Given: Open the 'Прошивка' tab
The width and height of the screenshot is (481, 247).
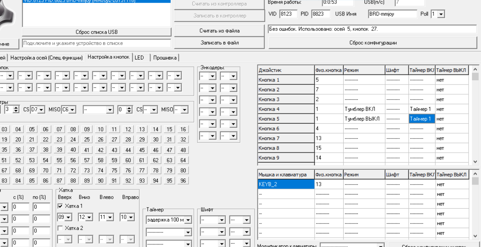Looking at the screenshot, I should (165, 58).
